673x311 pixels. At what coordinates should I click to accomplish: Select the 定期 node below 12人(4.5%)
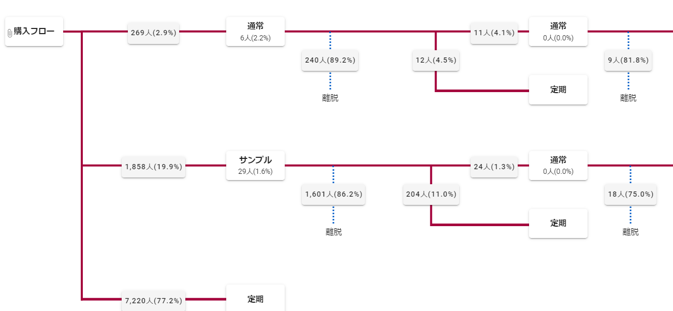coord(558,90)
